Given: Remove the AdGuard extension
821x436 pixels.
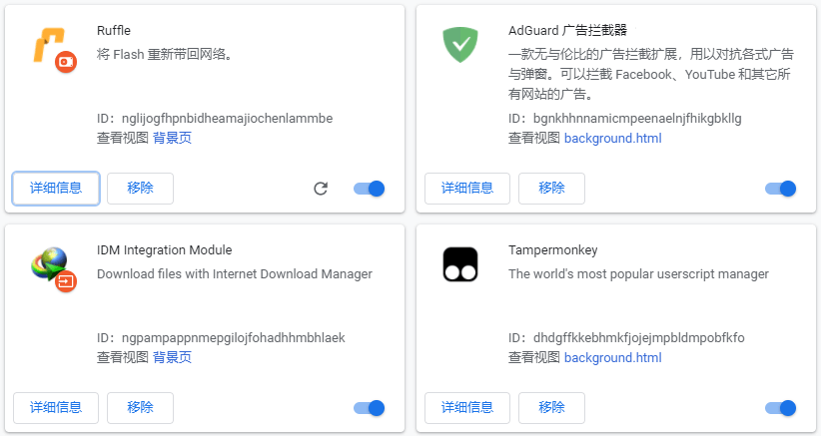Looking at the screenshot, I should pos(551,189).
